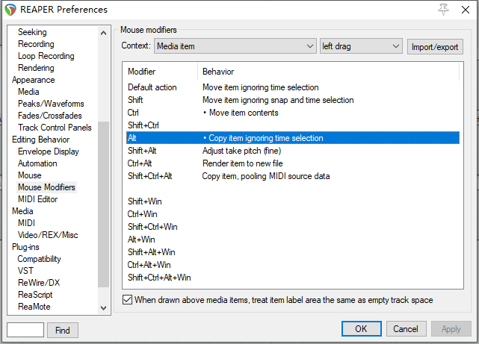Close the REAPER Preferences dialog
This screenshot has height=344, width=479.
click(466, 10)
